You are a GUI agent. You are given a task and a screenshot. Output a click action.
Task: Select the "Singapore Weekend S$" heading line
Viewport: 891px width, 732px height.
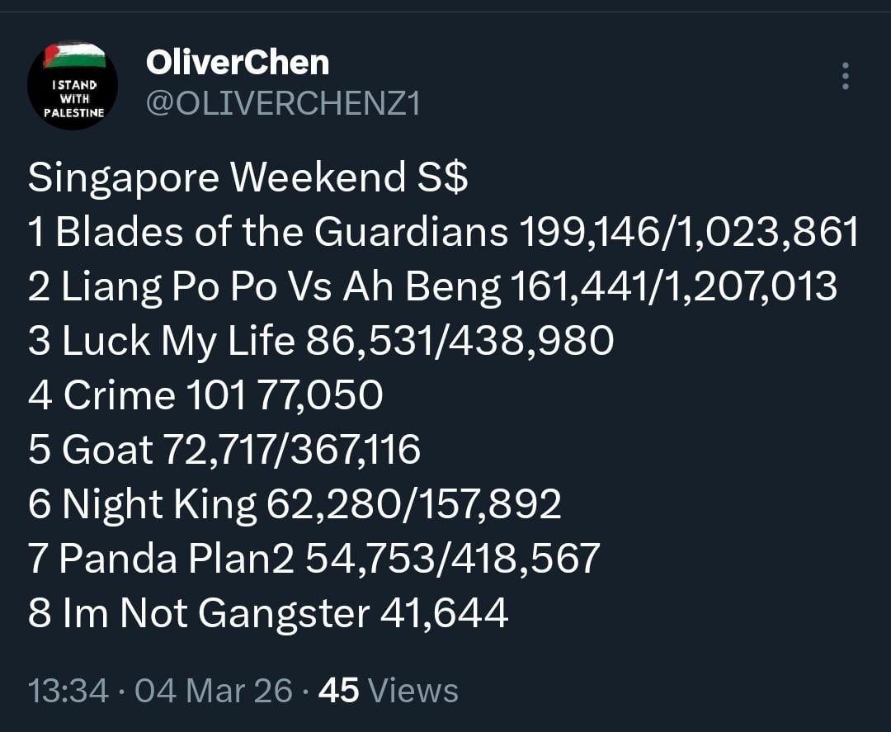pos(247,178)
